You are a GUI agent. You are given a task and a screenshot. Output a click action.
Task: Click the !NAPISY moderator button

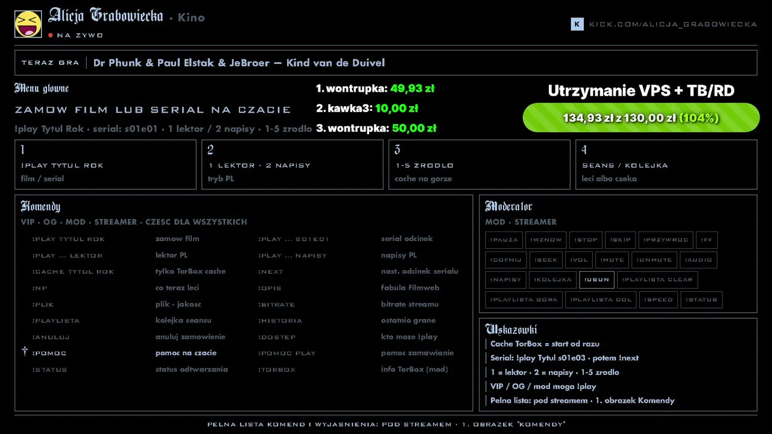coord(505,280)
